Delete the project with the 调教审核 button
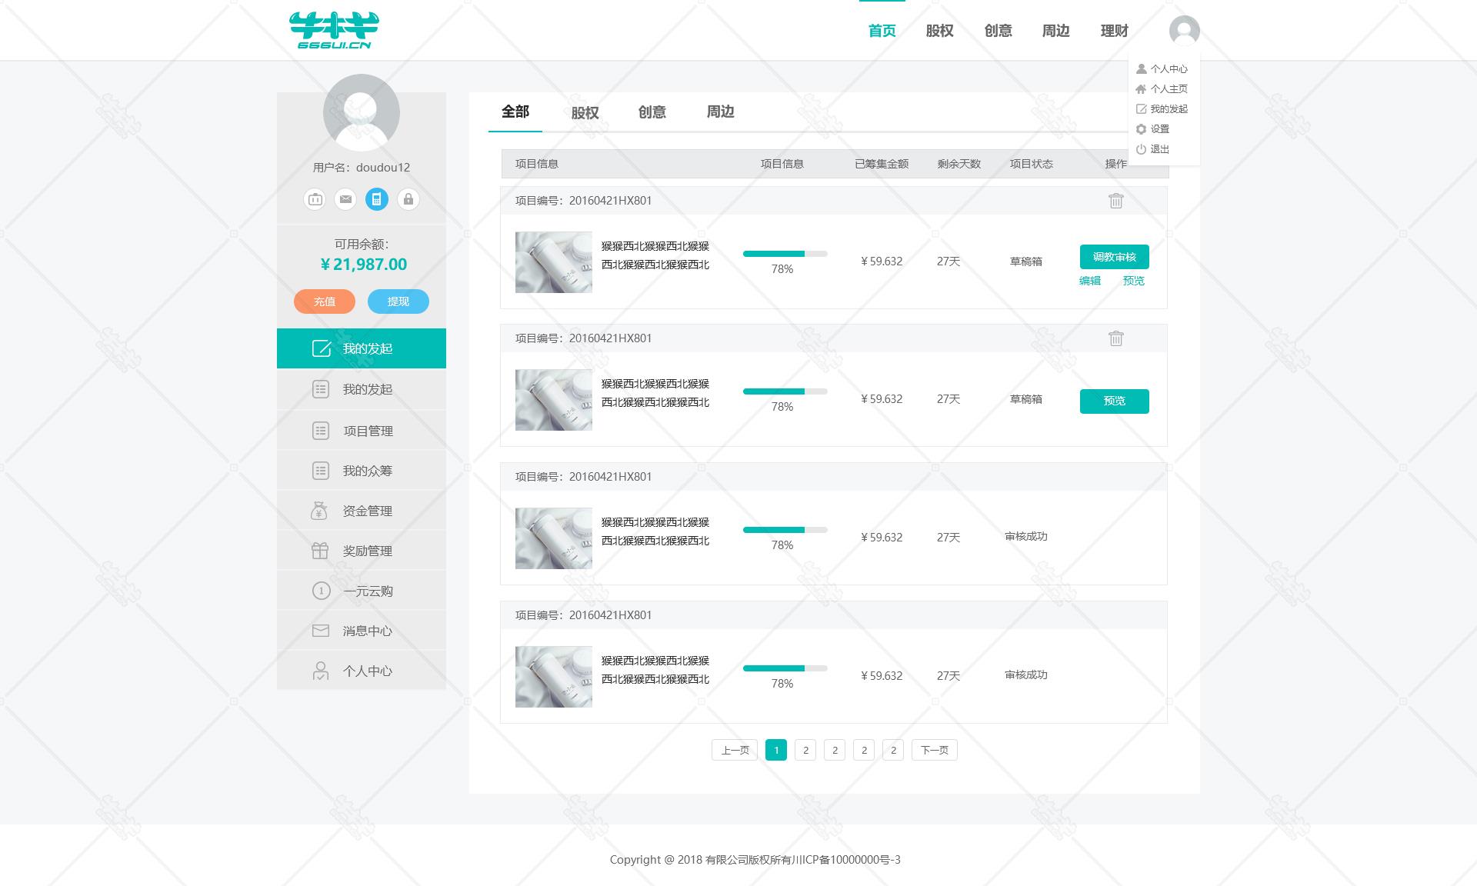The image size is (1477, 886). coord(1115,201)
